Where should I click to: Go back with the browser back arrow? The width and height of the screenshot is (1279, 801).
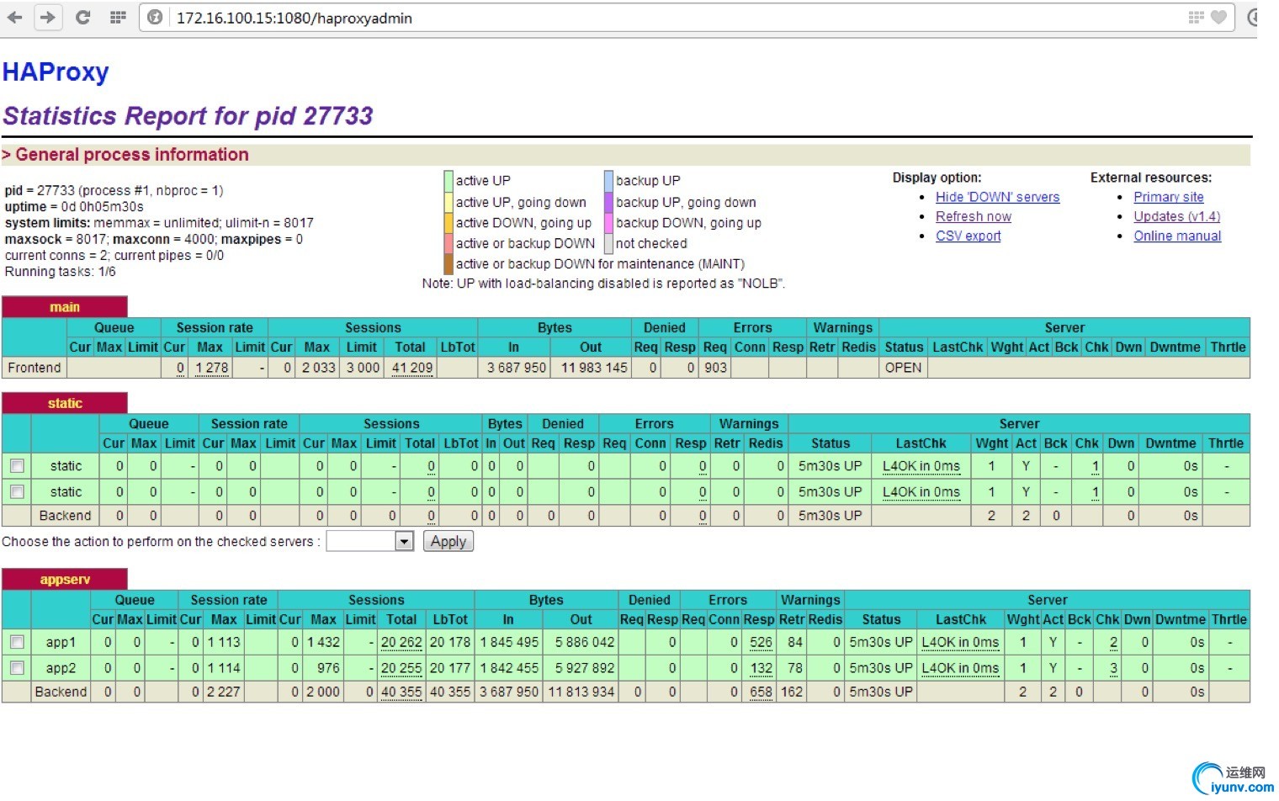16,17
